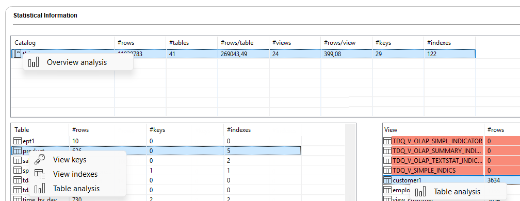Image resolution: width=520 pixels, height=201 pixels.
Task: Sort catalog list by #rows header
Action: point(140,43)
